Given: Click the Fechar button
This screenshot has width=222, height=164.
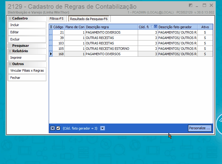Looking at the screenshot, I should pos(27,78).
